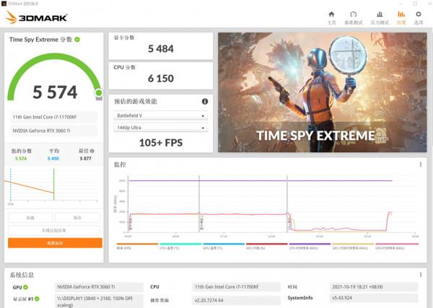433x308 pixels.
Task: Click the blue dashed average line in distribution chart
Action: click(x=11, y=184)
